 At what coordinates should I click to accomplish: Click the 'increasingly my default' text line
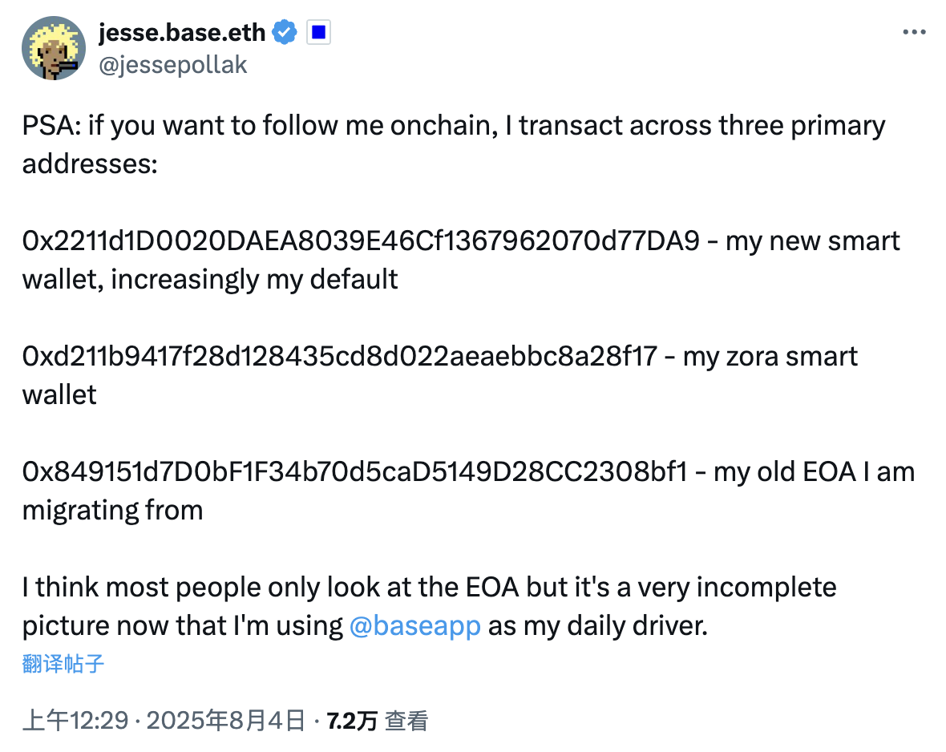tap(254, 280)
